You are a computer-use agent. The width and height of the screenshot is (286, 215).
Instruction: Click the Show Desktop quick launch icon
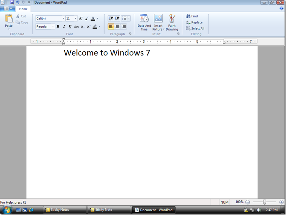coord(18,210)
